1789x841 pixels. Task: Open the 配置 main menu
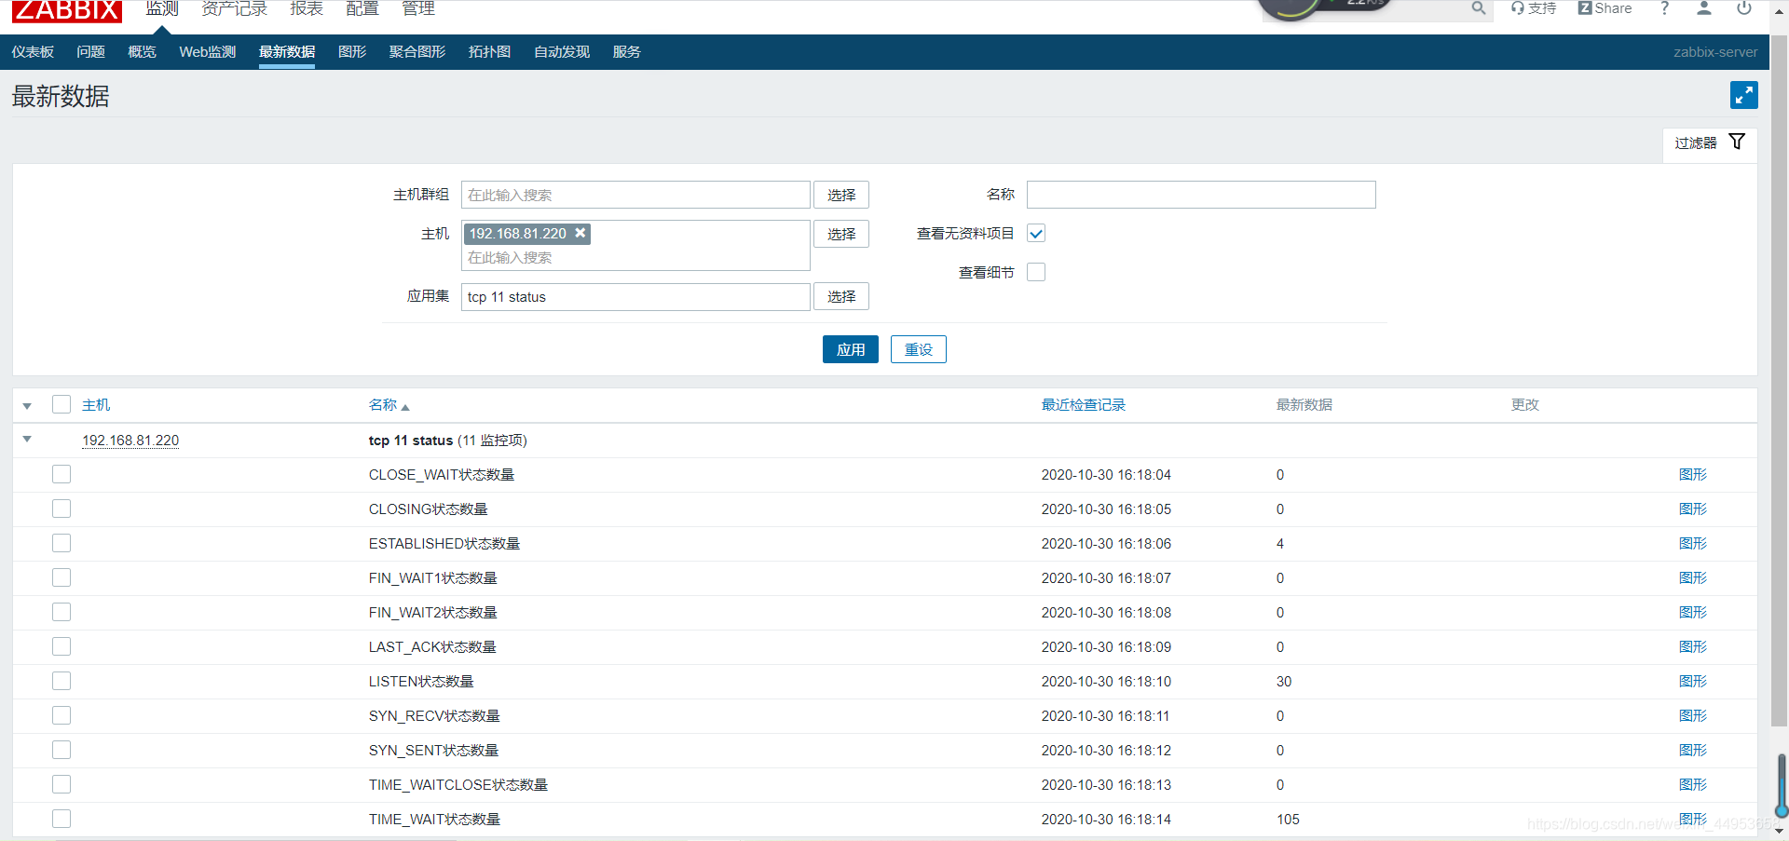[x=362, y=8]
